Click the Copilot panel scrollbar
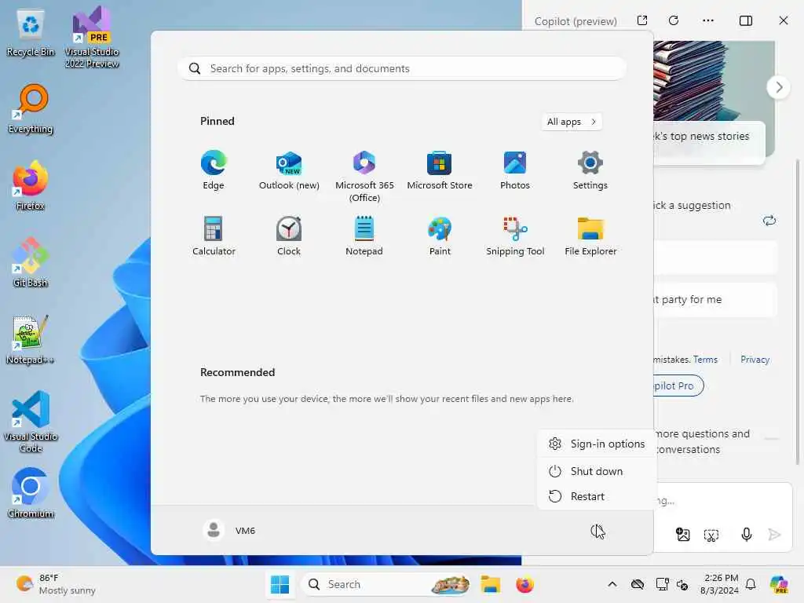 [x=798, y=312]
